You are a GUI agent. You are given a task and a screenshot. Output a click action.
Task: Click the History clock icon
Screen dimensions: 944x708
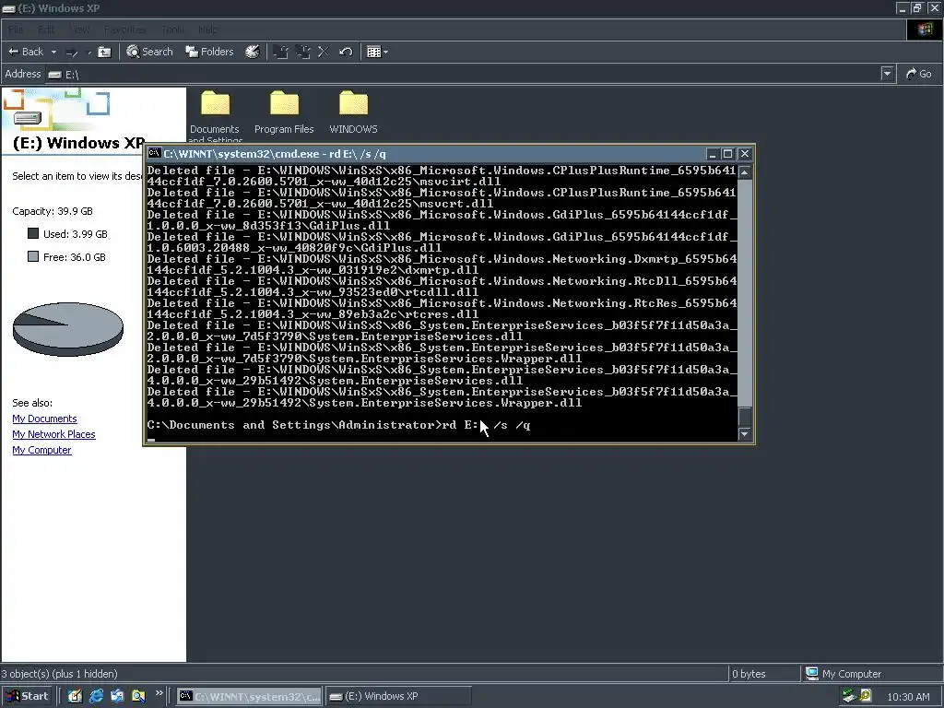click(x=253, y=52)
